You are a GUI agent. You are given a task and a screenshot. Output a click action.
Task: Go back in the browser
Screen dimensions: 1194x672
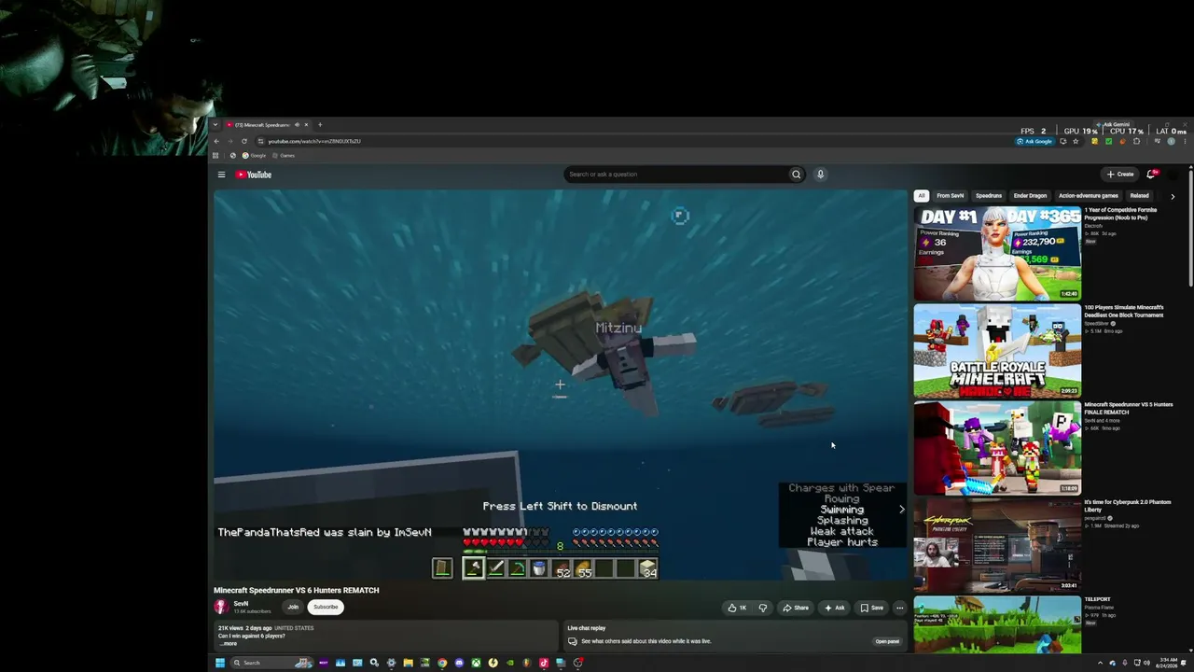tap(216, 141)
